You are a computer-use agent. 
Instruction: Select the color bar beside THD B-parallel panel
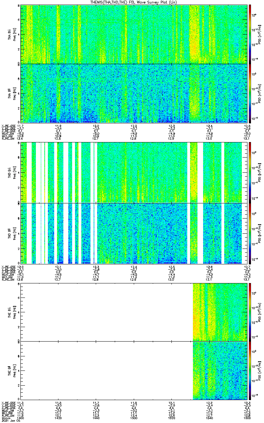coord(250,233)
